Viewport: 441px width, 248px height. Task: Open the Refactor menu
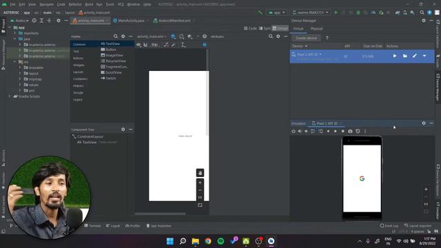click(x=75, y=5)
